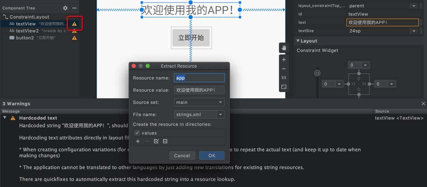The image size is (427, 187).
Task: Focus the Resource name field
Action: 199,78
